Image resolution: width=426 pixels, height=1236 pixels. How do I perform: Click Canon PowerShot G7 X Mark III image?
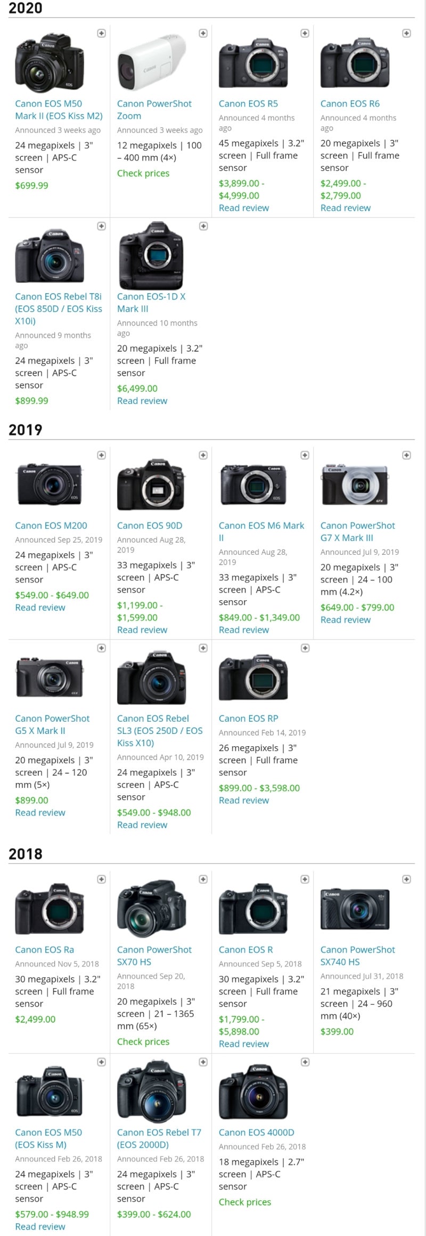coord(355,484)
